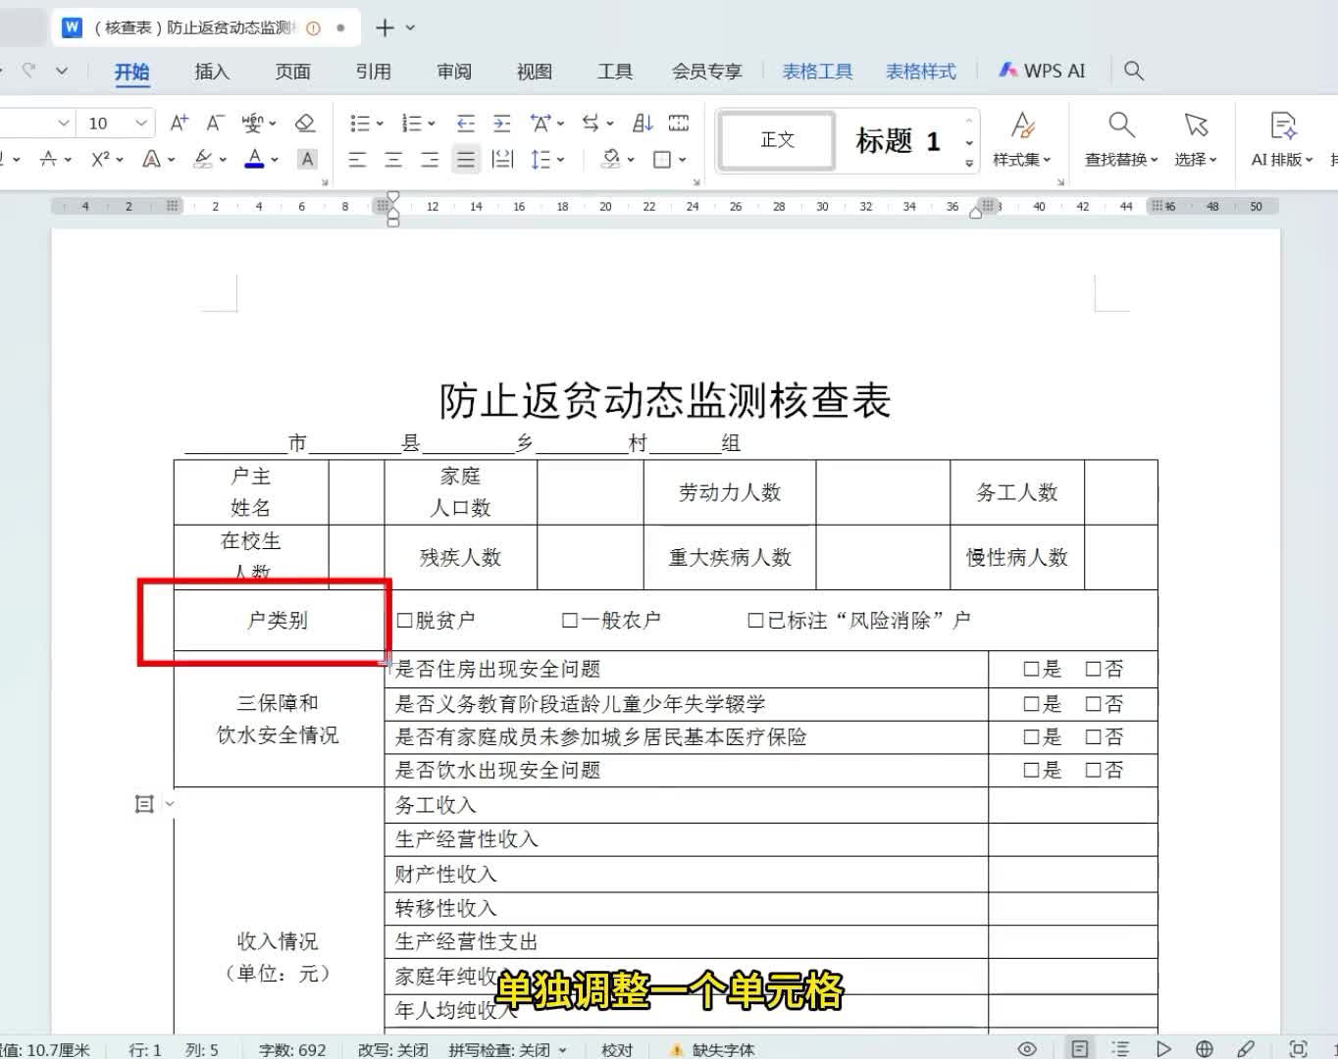Check the 一般农户 checkbox
1338x1059 pixels.
point(569,621)
